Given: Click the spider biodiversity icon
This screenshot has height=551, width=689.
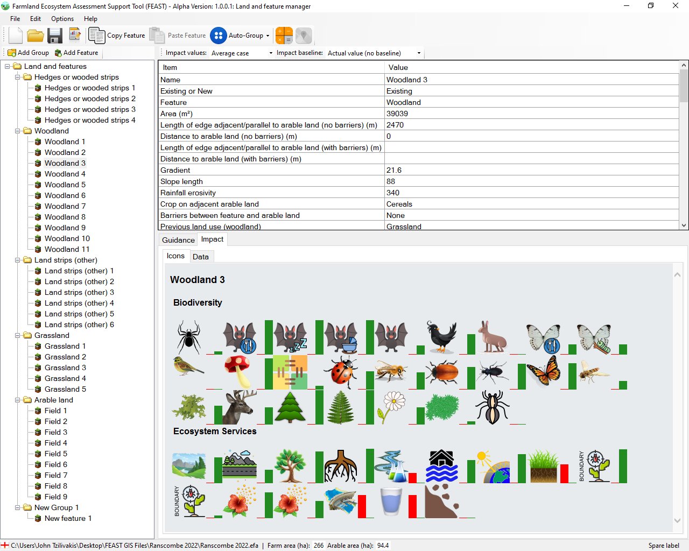Looking at the screenshot, I should [x=189, y=337].
